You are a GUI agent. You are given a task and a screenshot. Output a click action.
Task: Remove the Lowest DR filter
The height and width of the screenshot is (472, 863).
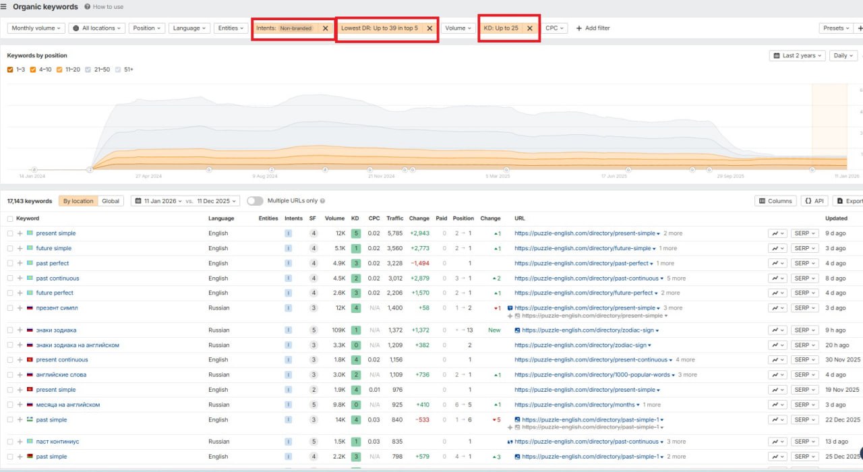(429, 28)
